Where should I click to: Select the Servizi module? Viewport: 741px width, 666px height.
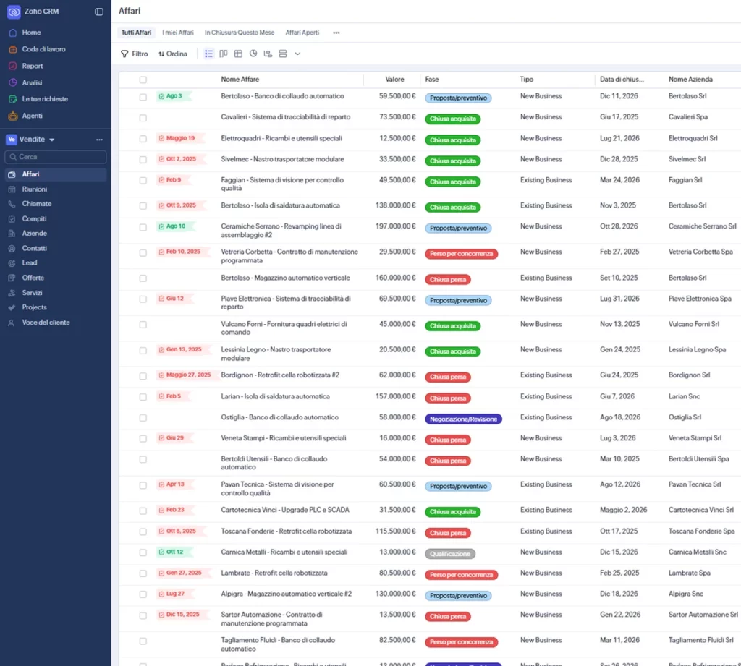(32, 293)
